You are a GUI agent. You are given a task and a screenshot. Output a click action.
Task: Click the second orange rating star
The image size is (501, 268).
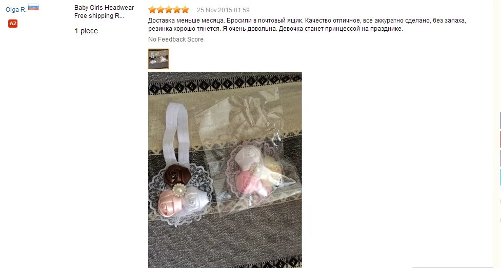coord(161,10)
